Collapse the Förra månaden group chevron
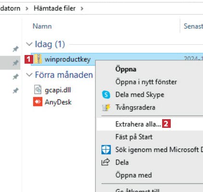 point(29,75)
